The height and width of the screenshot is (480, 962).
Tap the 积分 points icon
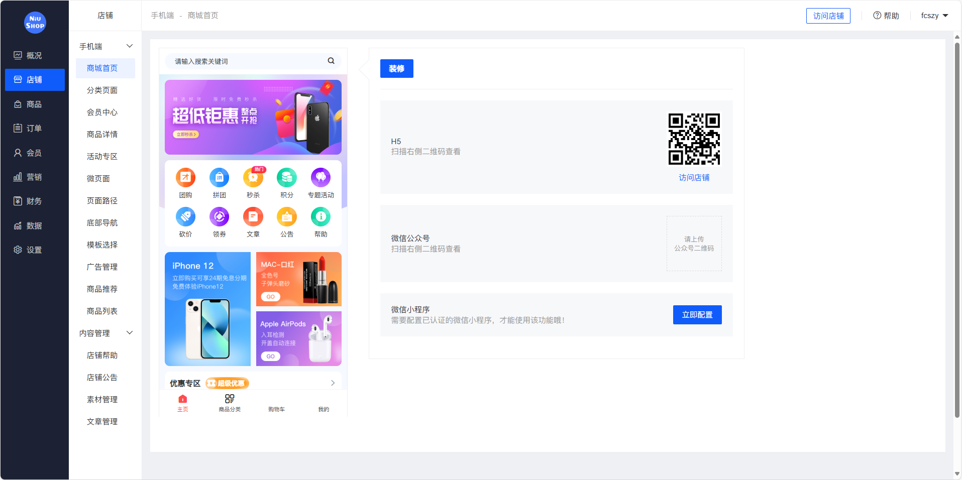[287, 177]
